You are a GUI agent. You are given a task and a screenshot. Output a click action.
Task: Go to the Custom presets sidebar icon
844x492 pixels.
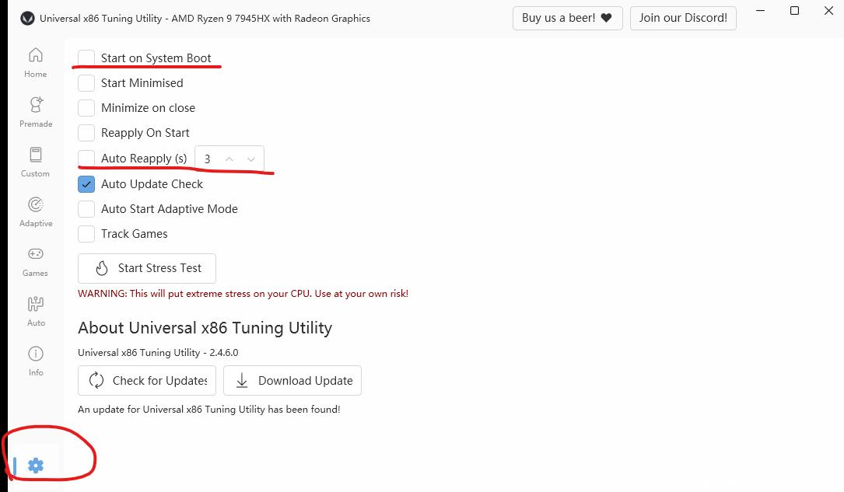[x=35, y=155]
